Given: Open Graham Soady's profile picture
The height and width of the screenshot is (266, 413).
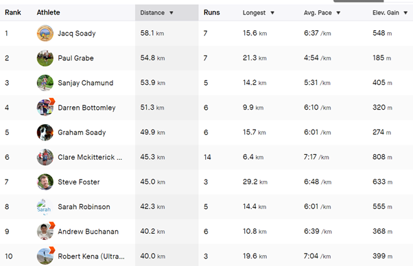Looking at the screenshot, I should click(x=45, y=132).
